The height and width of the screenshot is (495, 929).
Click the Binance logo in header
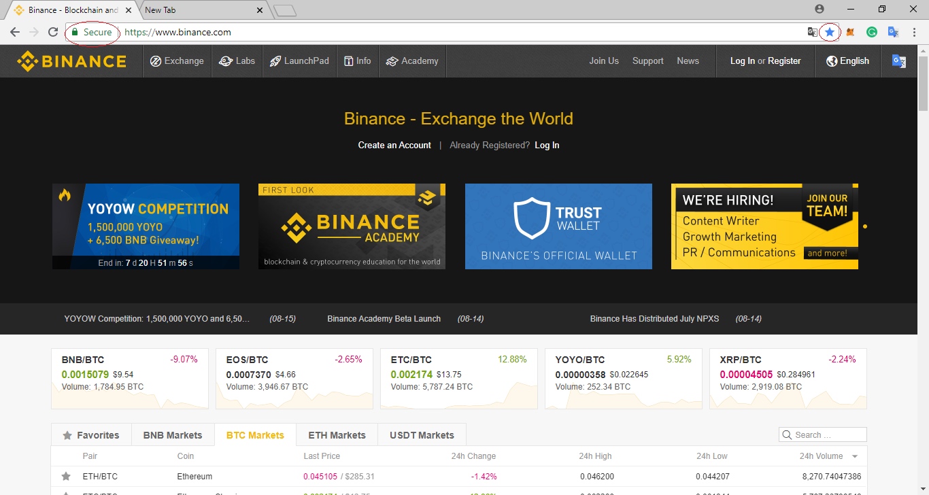pos(71,61)
